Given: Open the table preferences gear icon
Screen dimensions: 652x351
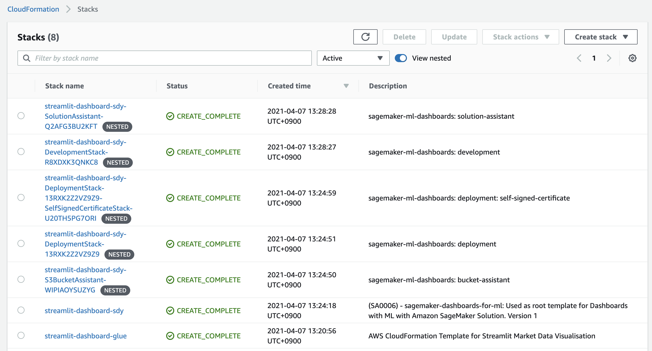Looking at the screenshot, I should pyautogui.click(x=632, y=58).
